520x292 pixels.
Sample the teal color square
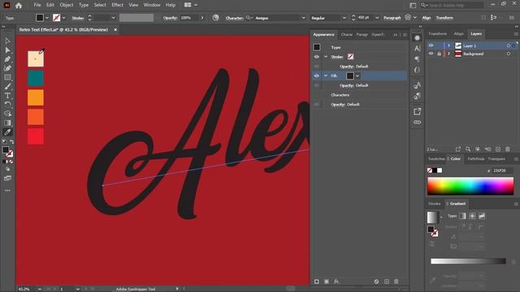tap(36, 78)
